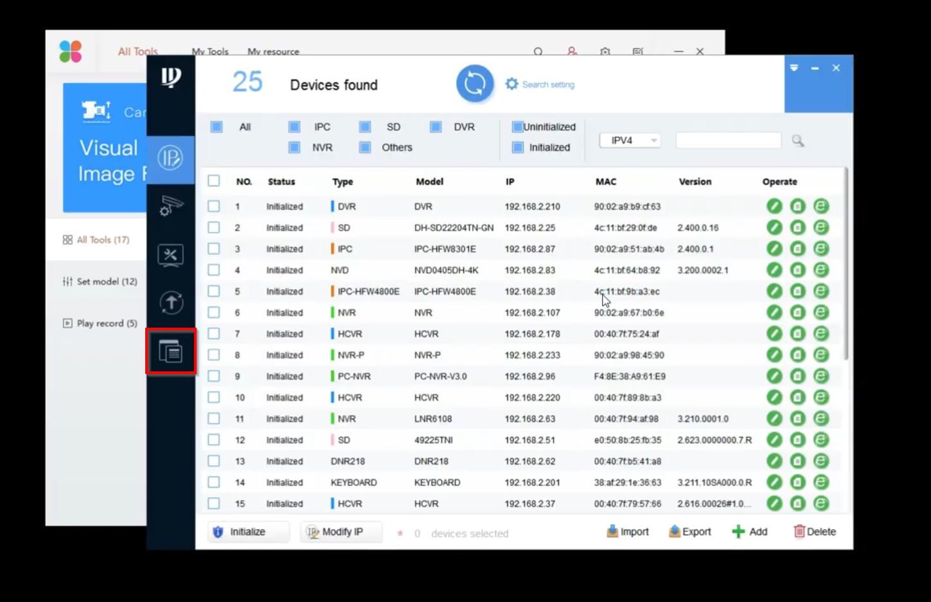
Task: Toggle the Initialized filter checkbox
Action: 517,147
